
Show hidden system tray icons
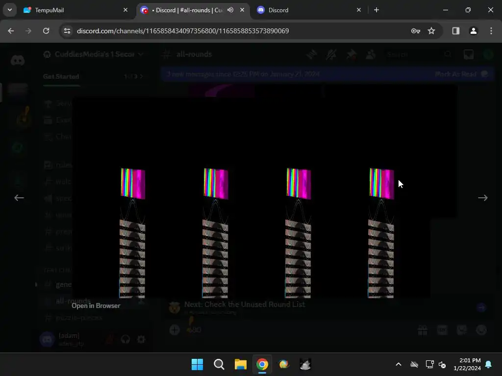[399, 364]
